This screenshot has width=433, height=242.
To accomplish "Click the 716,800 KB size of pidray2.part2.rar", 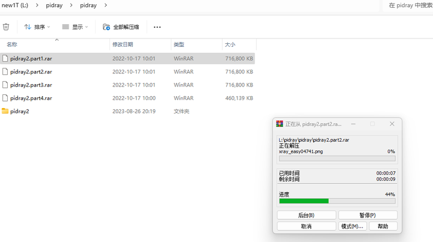I will point(239,71).
